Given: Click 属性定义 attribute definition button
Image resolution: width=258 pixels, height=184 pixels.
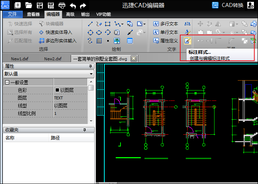Looking at the screenshot, I should pos(165,41).
